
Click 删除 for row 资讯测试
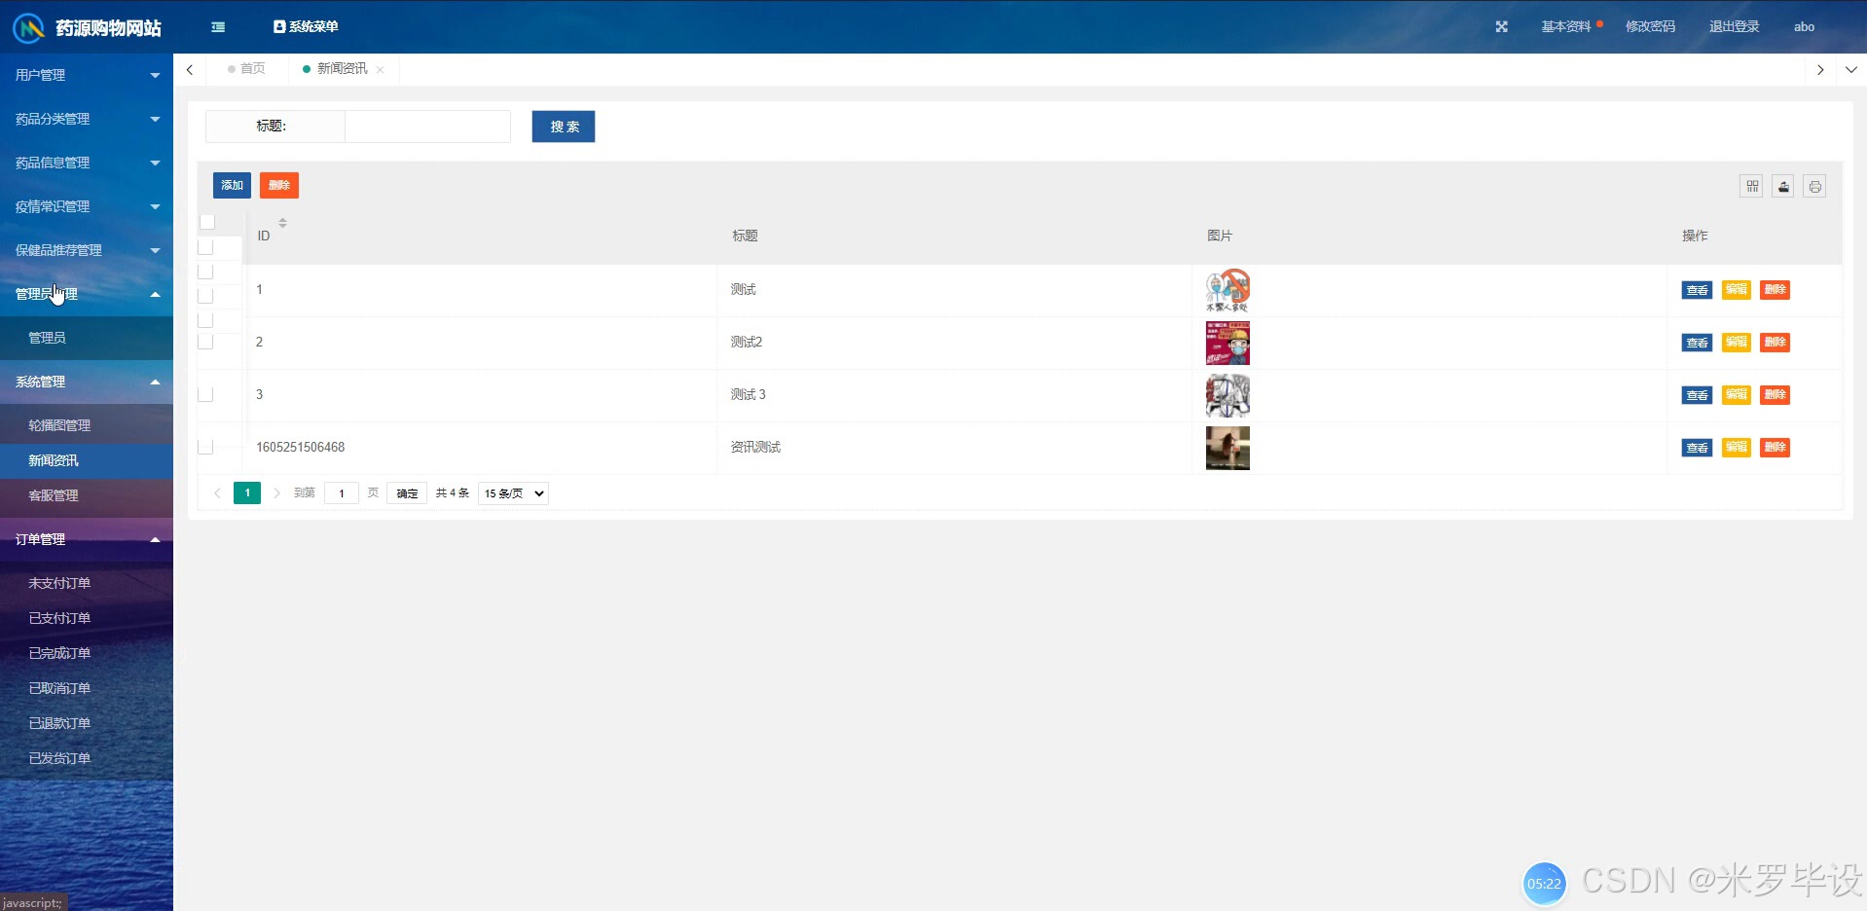(1775, 448)
